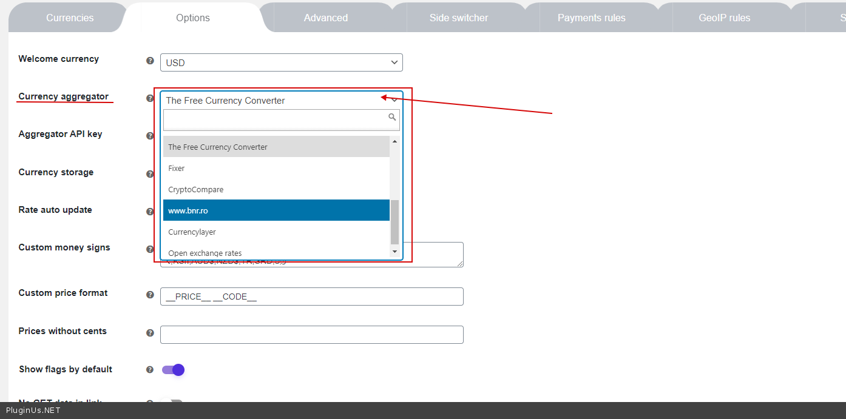The image size is (846, 419).
Task: Select www.bnr.ro aggregator option
Action: tap(276, 210)
